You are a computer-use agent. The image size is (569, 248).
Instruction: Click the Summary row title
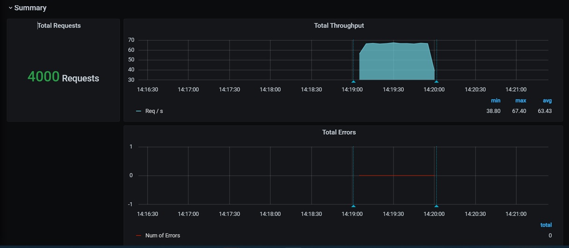point(30,8)
